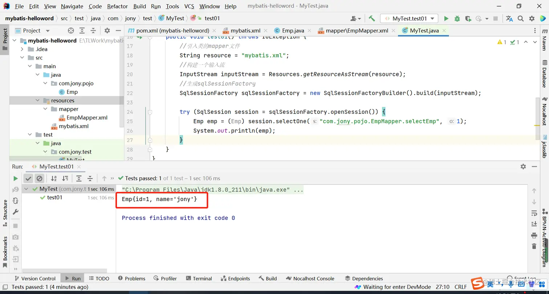Viewport: 549px width, 294px height.
Task: Switch to the mapper\EmpMapper.xml tab
Action: tap(357, 31)
